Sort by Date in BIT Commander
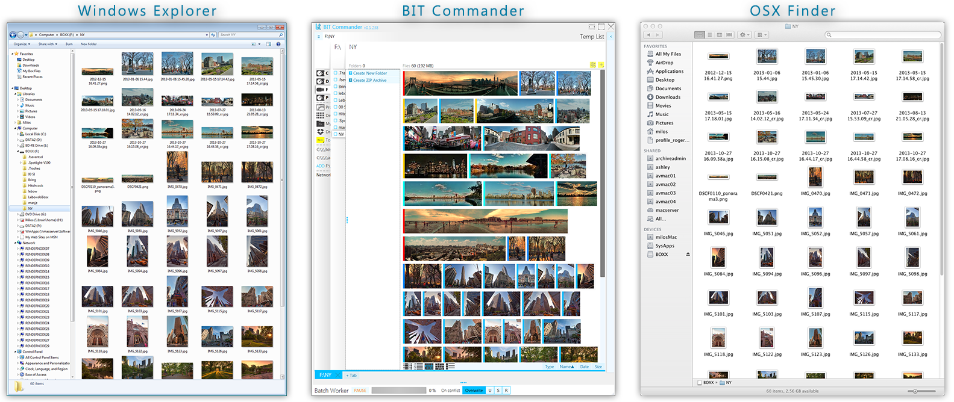 [585, 366]
